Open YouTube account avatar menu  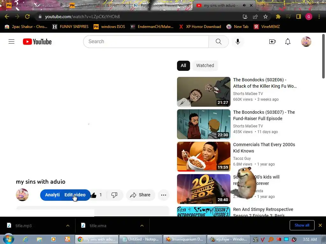coord(306,42)
